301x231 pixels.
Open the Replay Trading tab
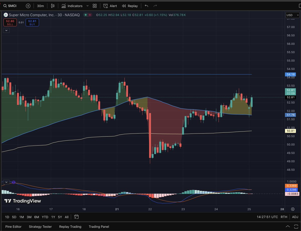pos(70,226)
